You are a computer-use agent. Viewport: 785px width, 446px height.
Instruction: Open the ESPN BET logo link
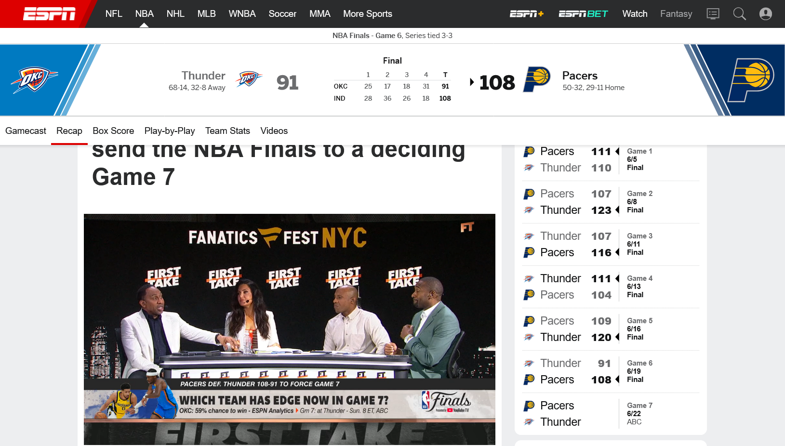click(x=583, y=14)
